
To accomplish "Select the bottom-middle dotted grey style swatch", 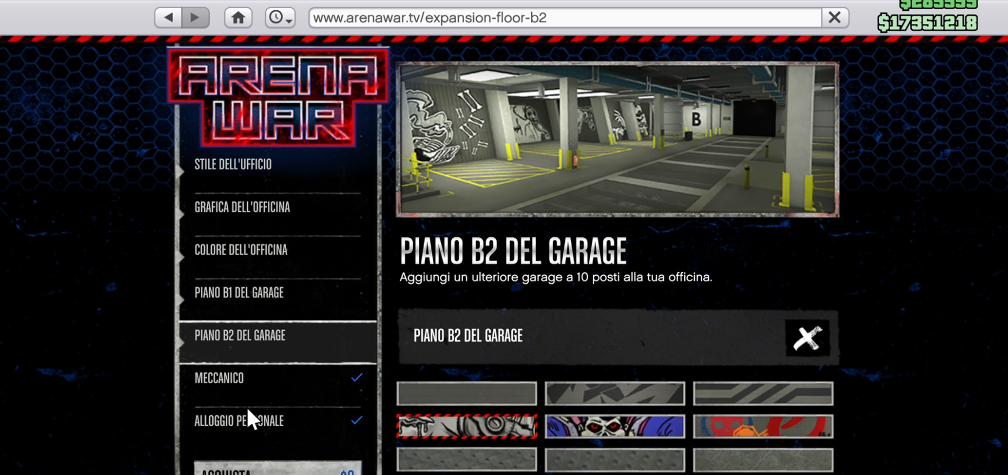I will pos(615,460).
